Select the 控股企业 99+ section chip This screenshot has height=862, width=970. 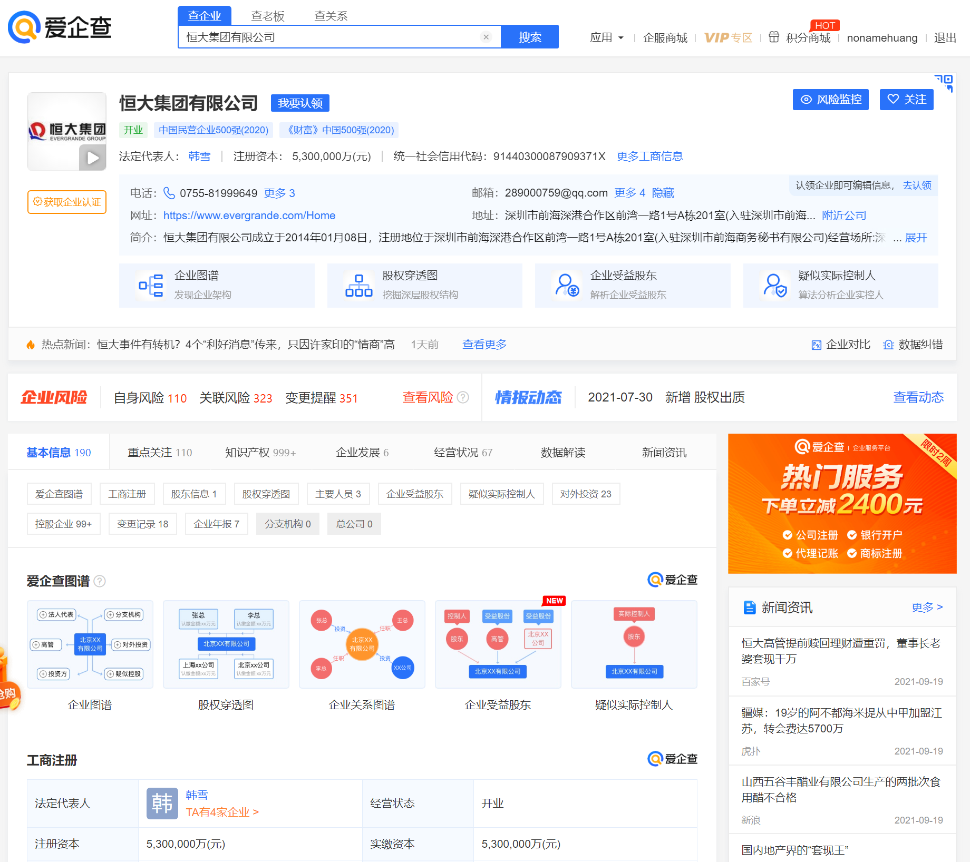(63, 524)
